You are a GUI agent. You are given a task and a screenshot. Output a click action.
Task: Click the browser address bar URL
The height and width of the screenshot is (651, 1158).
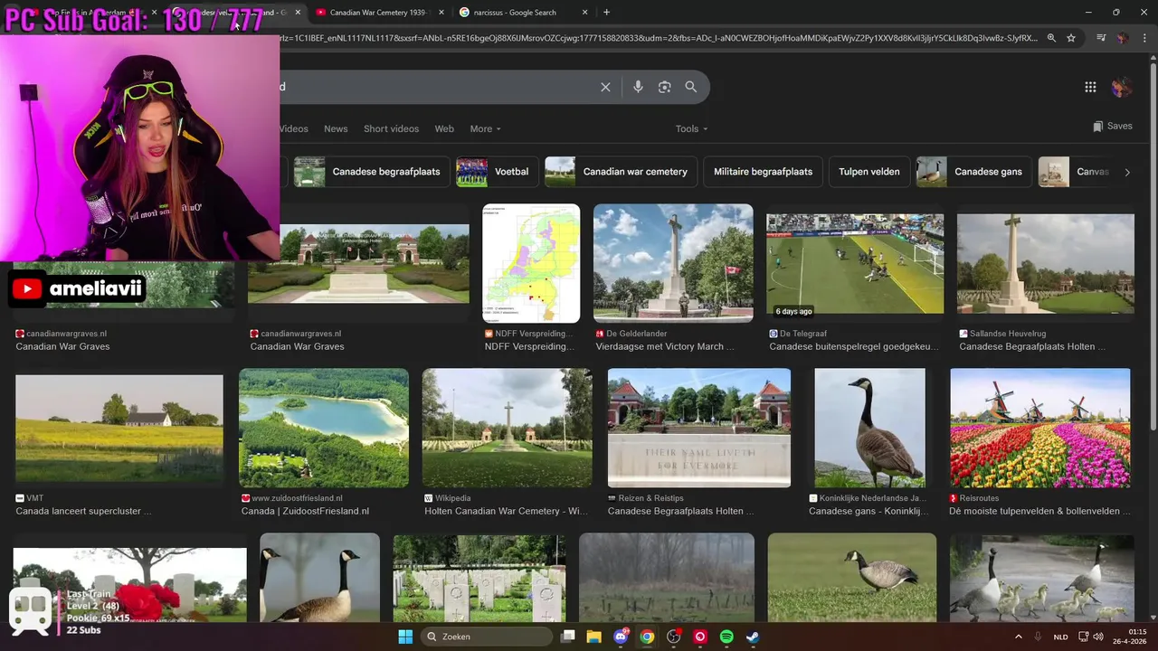(659, 38)
